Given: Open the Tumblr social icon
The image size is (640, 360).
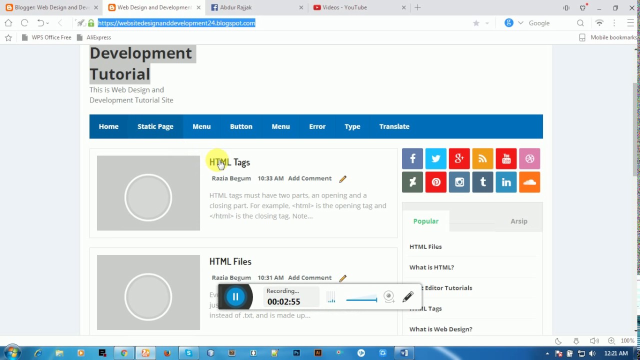Looking at the screenshot, I should [482, 182].
